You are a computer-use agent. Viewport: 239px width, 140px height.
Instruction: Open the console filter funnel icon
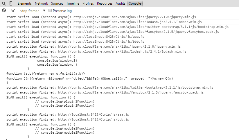[12, 10]
